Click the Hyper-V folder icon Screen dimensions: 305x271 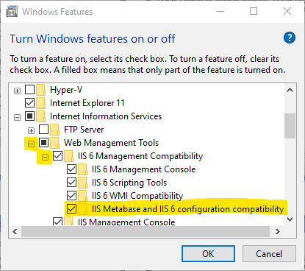[x=40, y=90]
